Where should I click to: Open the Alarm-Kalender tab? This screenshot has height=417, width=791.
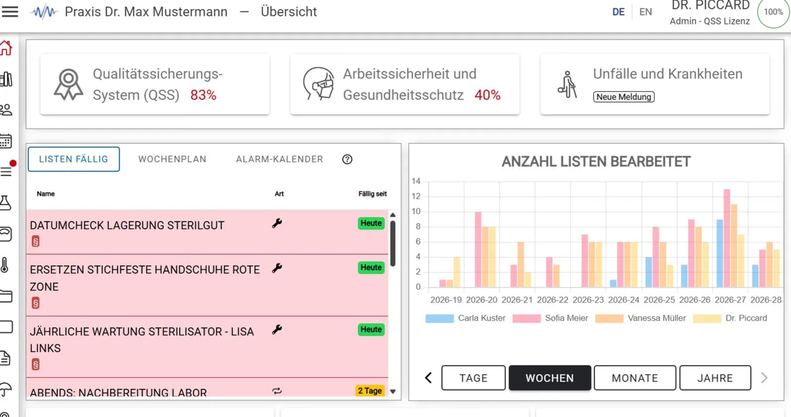coord(279,159)
